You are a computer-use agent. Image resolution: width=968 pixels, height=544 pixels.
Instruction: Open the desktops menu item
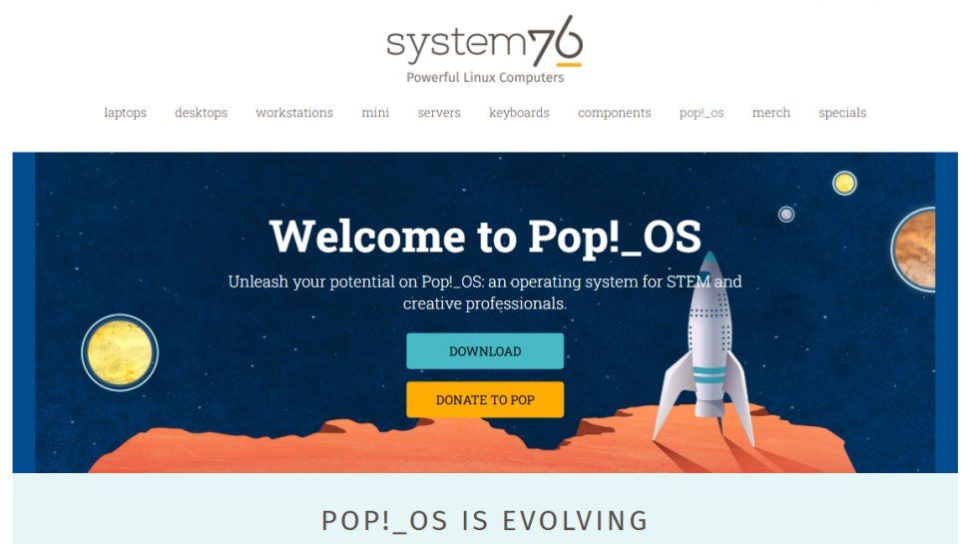tap(202, 113)
